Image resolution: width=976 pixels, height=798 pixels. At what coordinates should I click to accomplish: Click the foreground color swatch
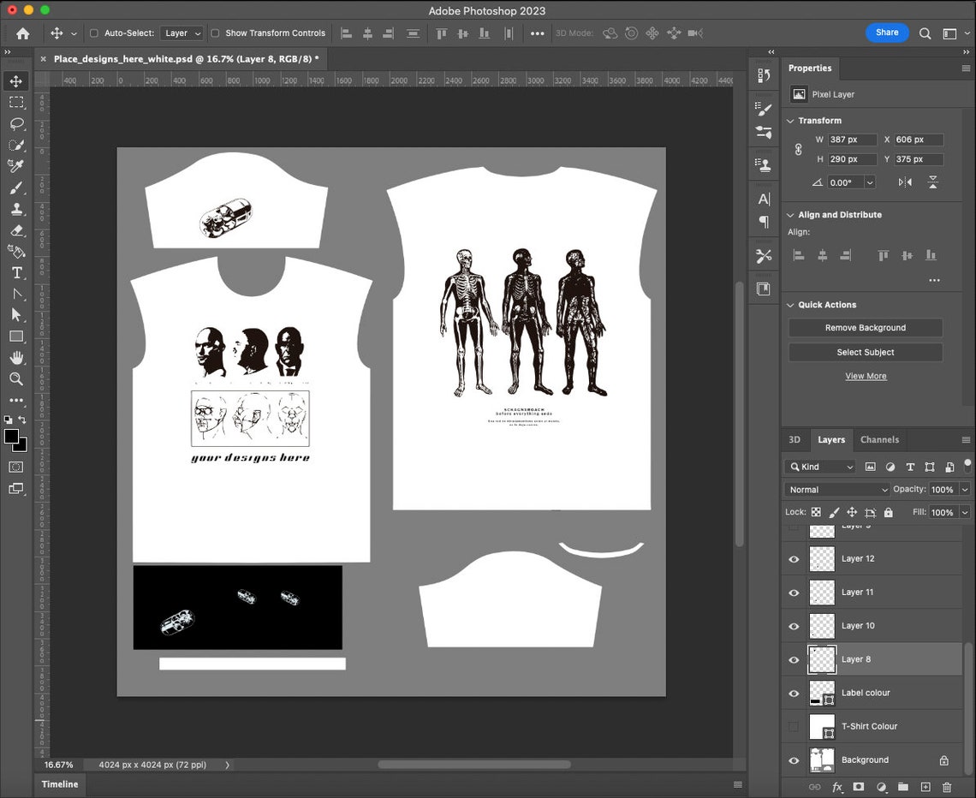point(12,436)
